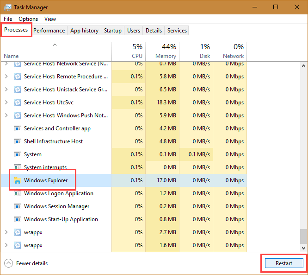Click the Task Manager title bar icon

(8, 7)
